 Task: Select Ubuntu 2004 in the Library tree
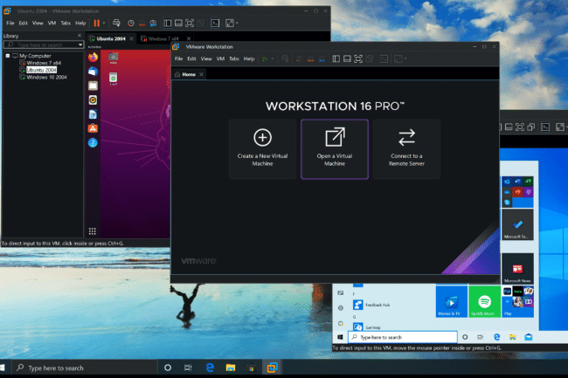coord(41,70)
